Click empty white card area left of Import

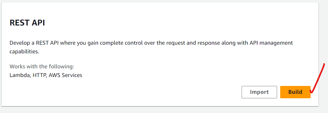[132, 92]
